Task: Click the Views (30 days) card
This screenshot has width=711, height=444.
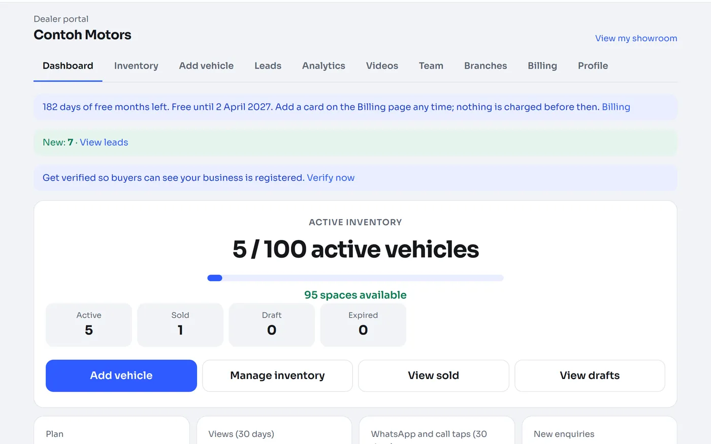Action: [x=274, y=430]
